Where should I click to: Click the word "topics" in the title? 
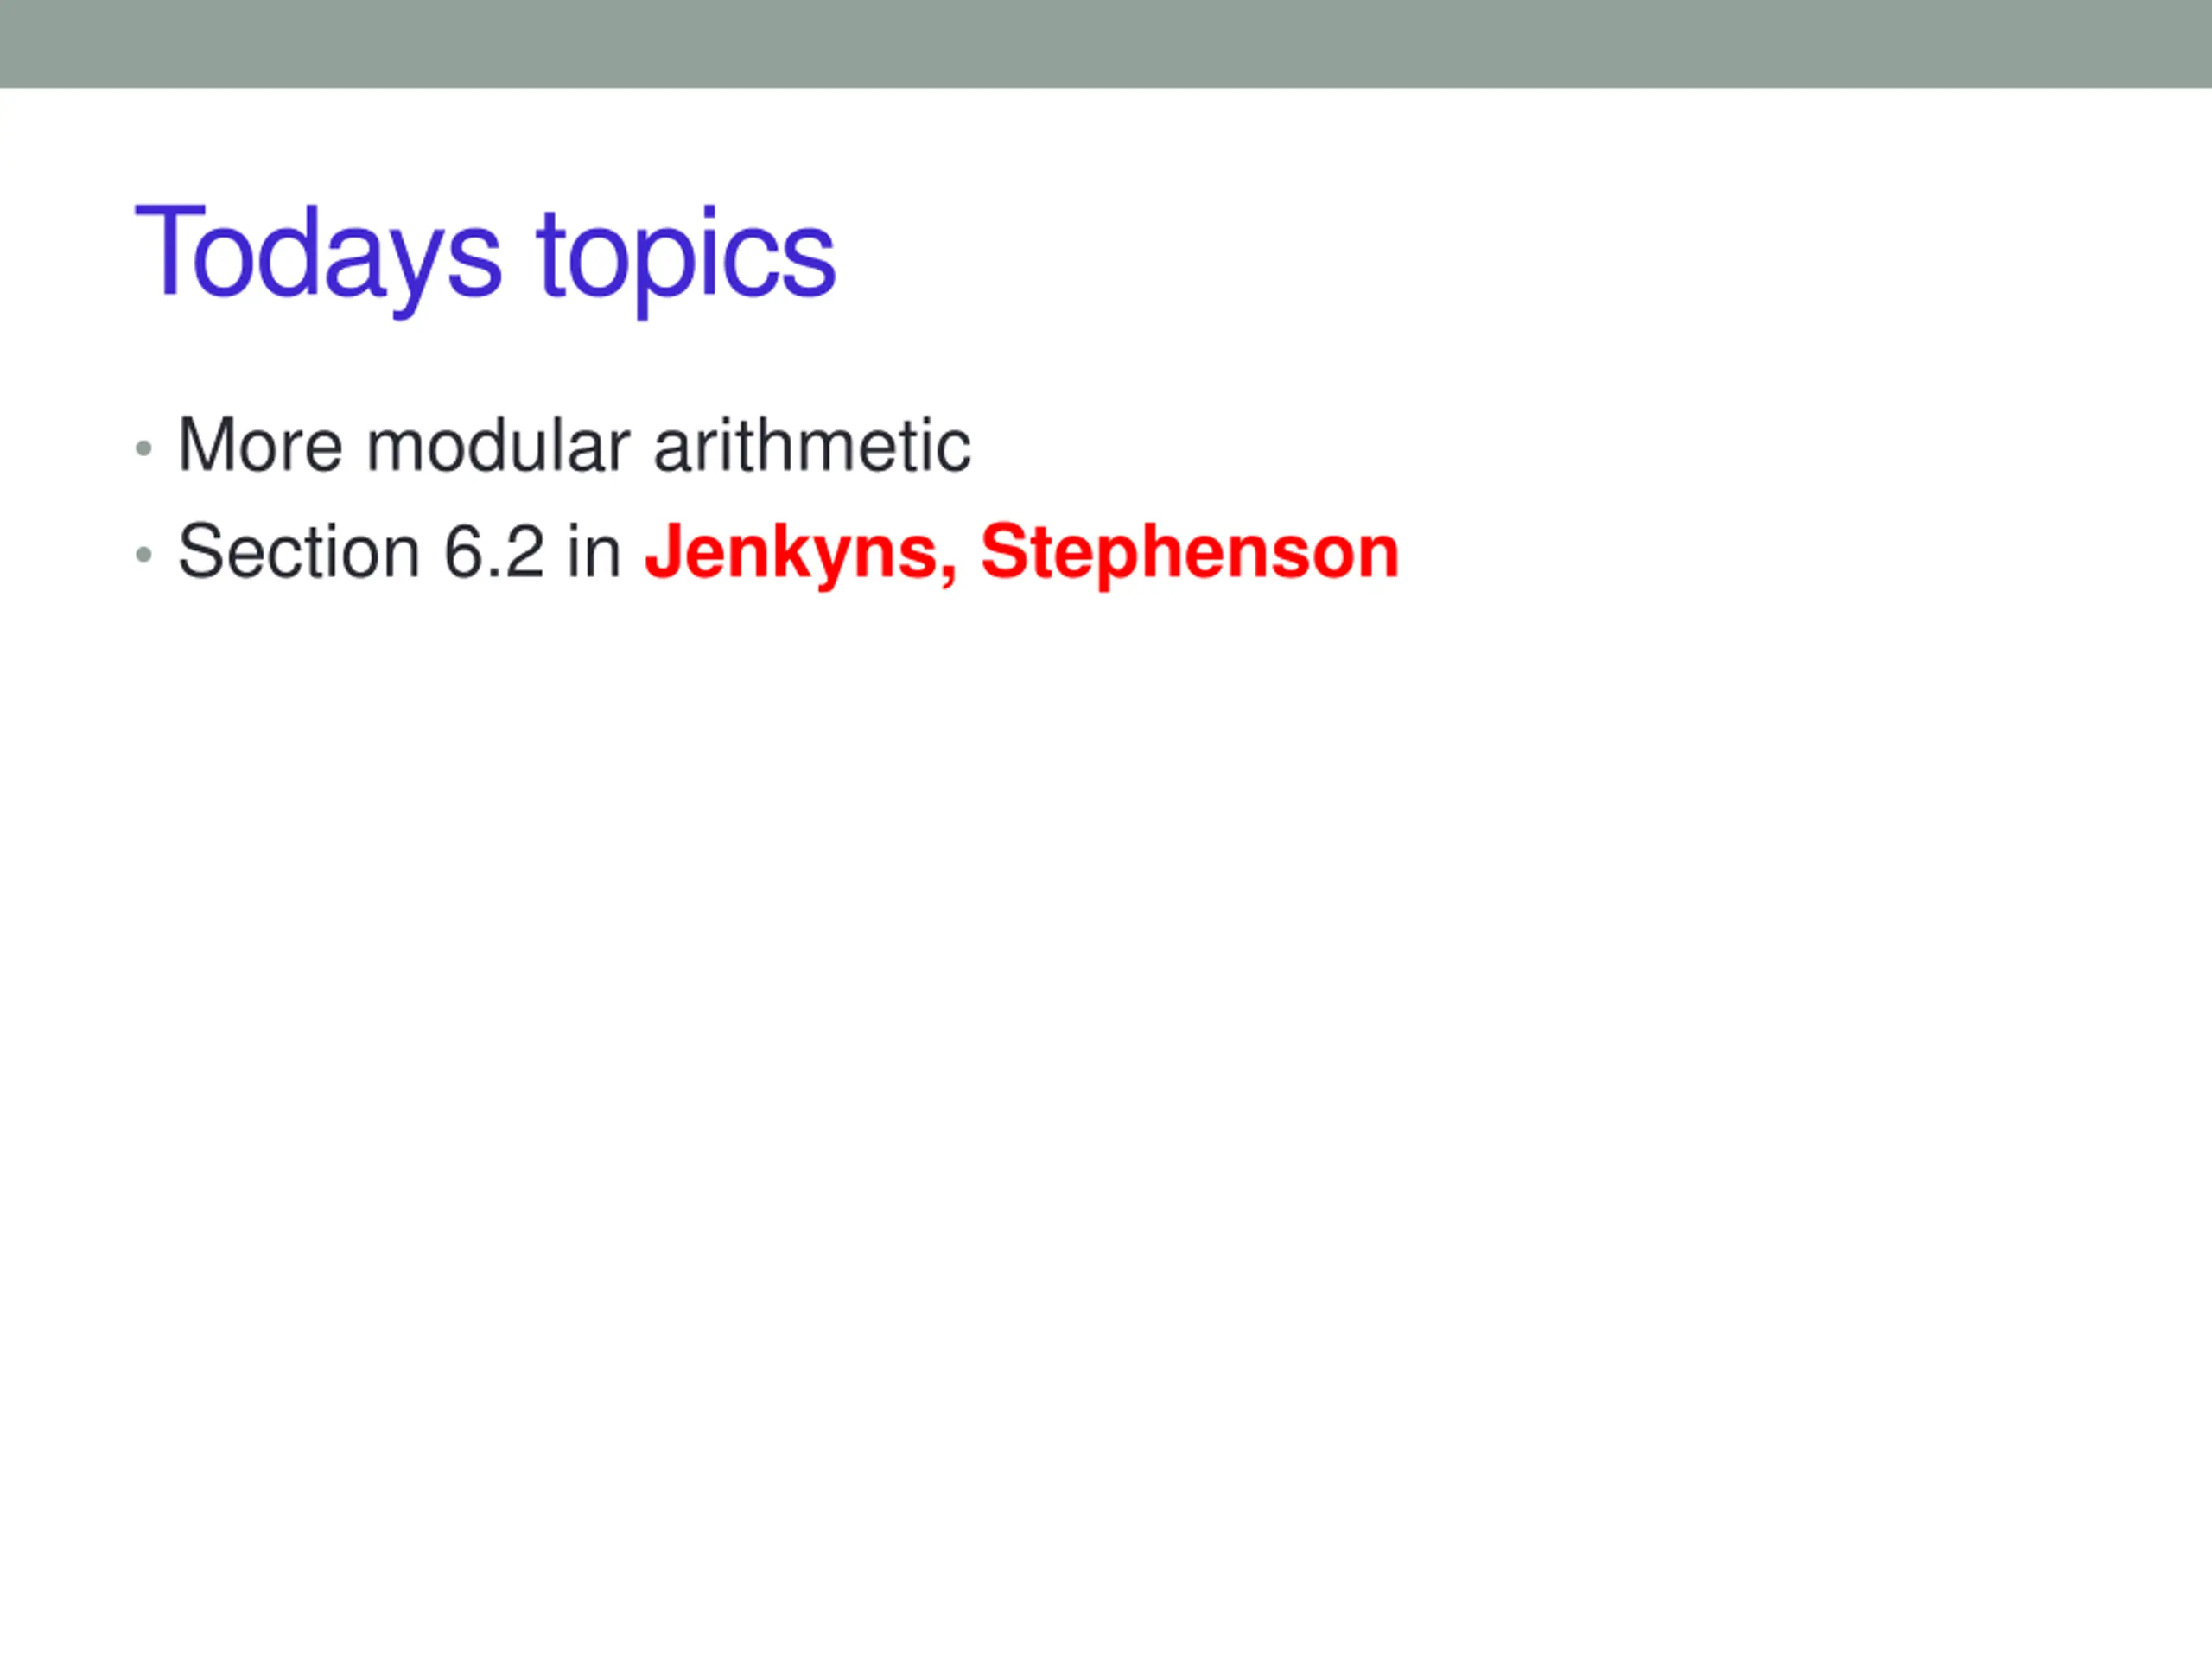tap(685, 254)
